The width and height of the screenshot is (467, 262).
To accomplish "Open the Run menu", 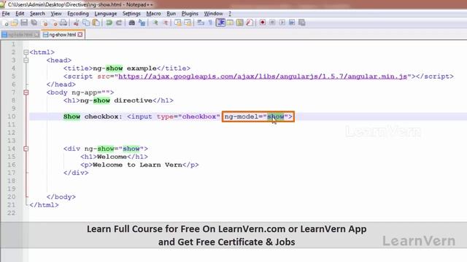I will pos(171,14).
